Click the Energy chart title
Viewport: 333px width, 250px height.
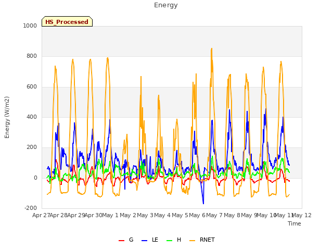click(165, 5)
